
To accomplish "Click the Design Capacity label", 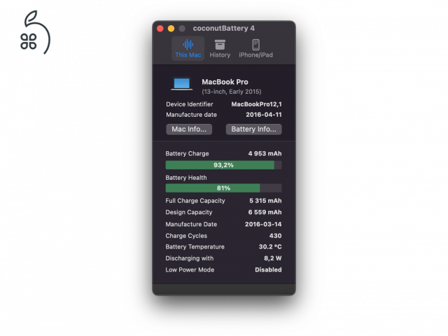I will pyautogui.click(x=189, y=212).
